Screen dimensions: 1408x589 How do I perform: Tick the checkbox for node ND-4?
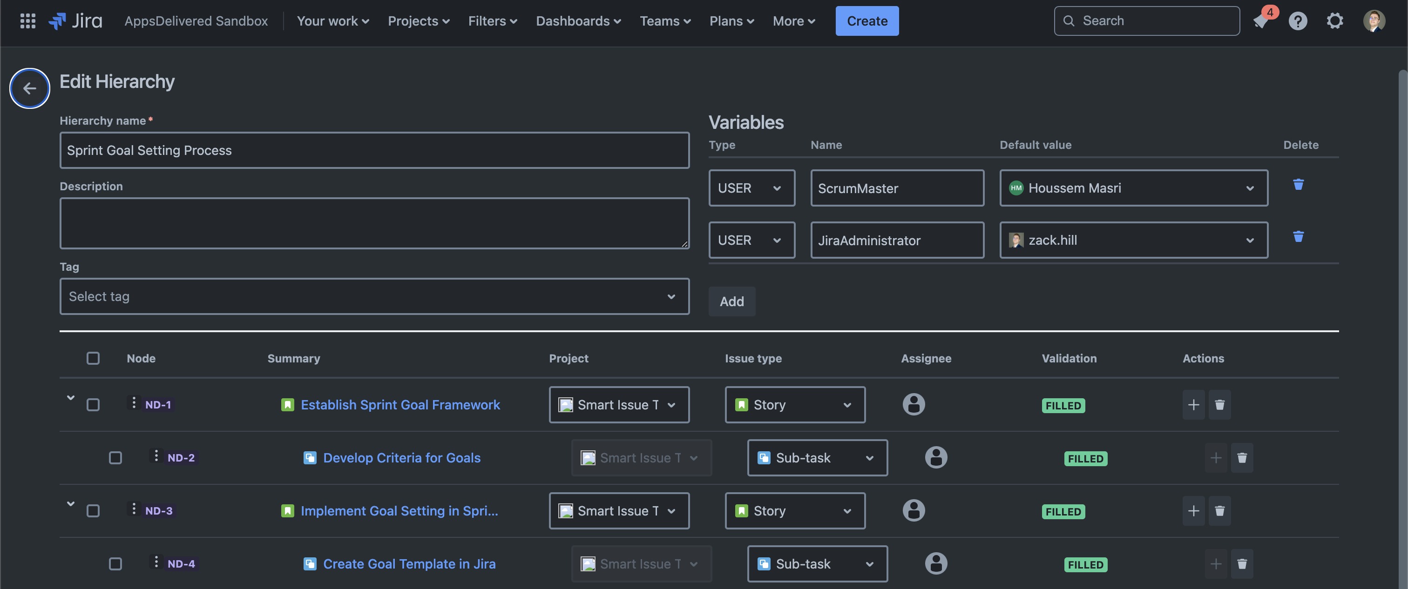[x=115, y=564]
